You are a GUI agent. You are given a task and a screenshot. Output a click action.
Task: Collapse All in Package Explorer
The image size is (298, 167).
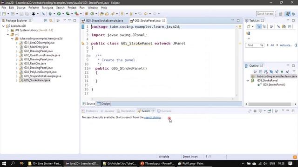46,20
